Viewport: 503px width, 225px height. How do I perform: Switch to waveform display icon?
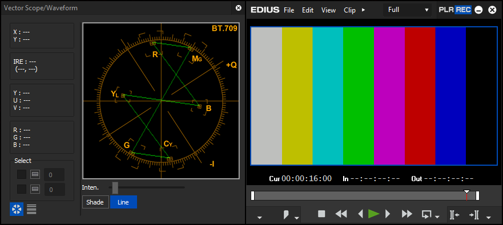point(31,209)
